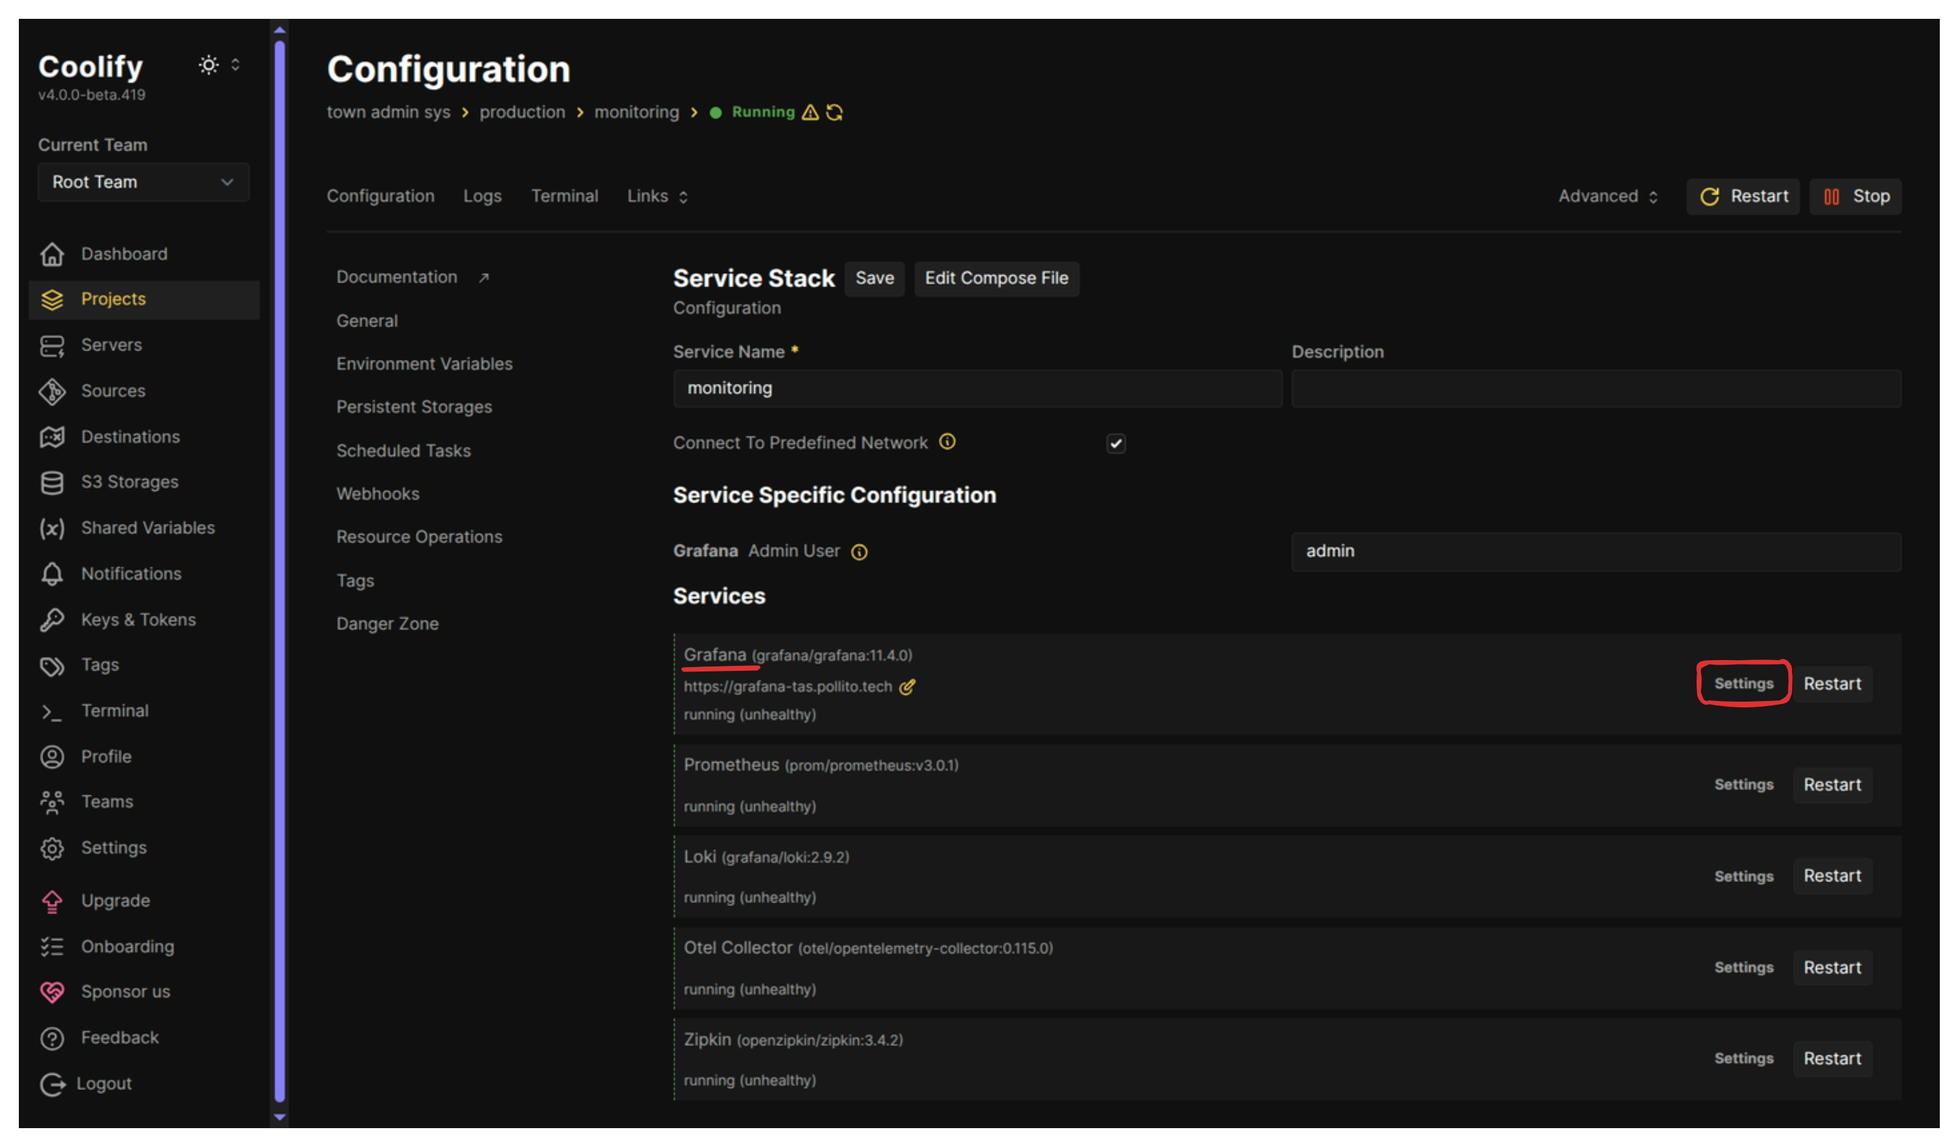
Task: Open S3 Storages via its sidebar icon
Action: pyautogui.click(x=52, y=481)
